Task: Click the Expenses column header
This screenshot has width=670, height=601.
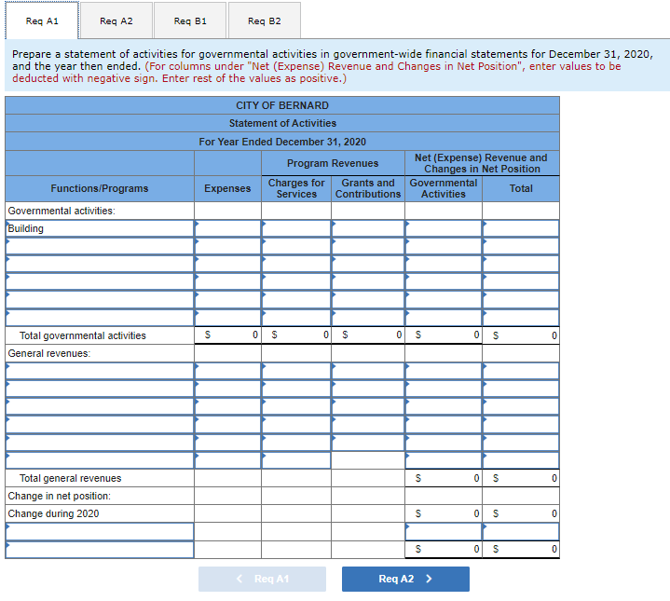Action: pyautogui.click(x=227, y=188)
